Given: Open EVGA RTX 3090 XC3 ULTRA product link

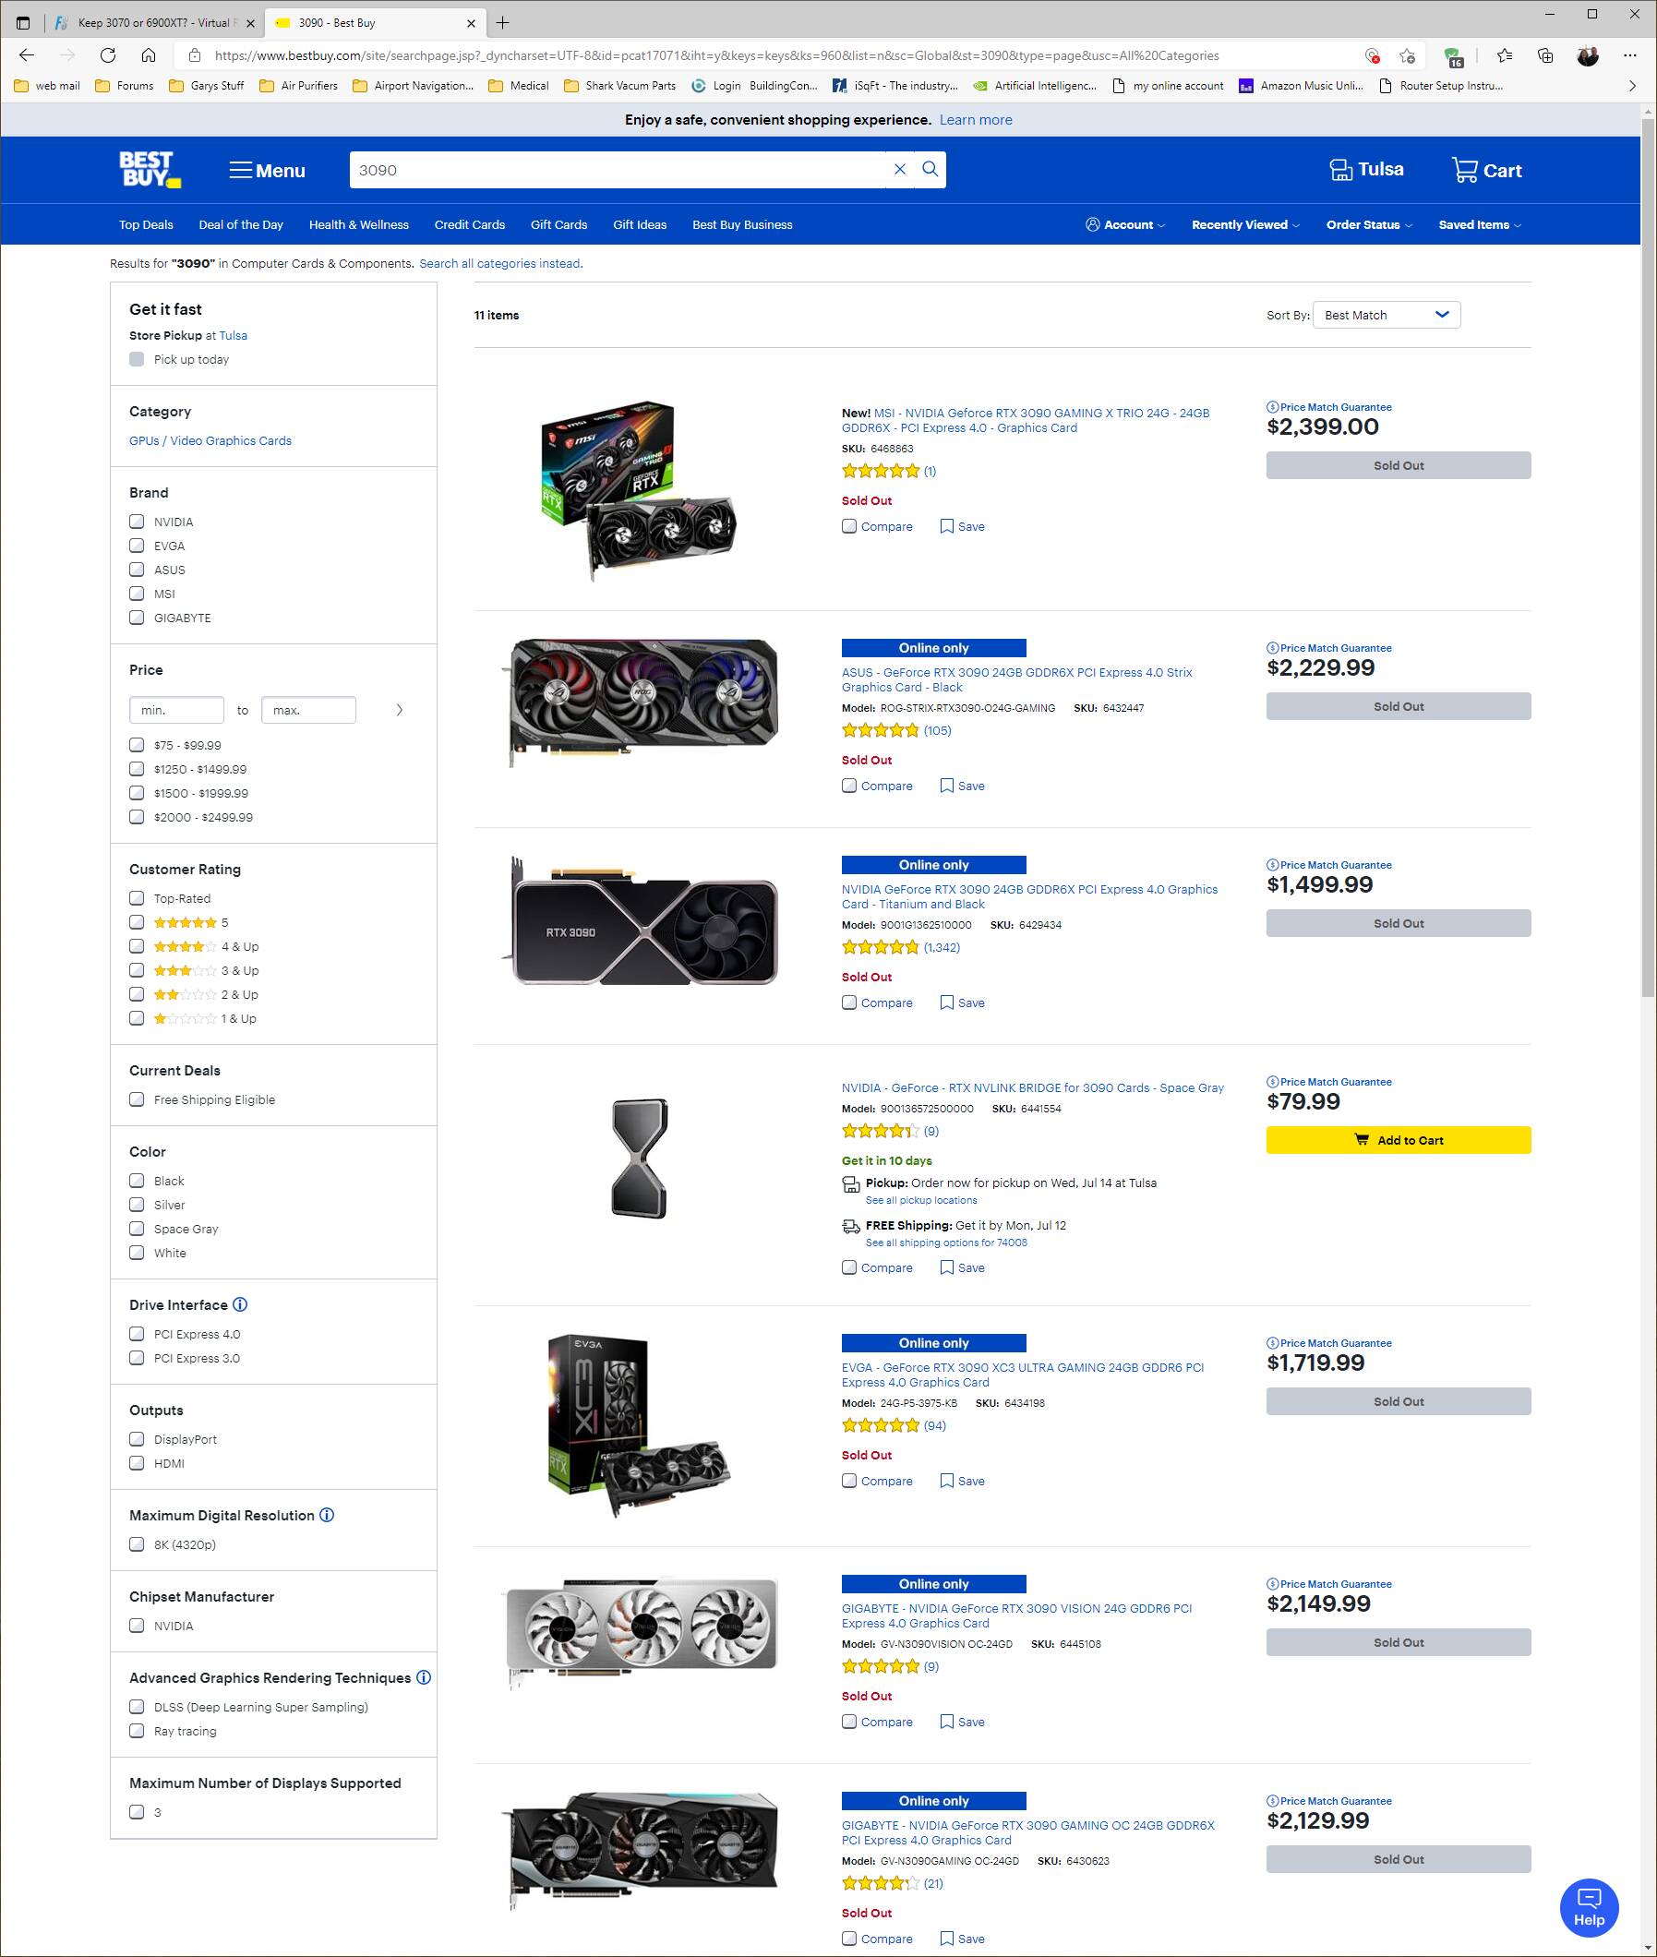Looking at the screenshot, I should tap(1022, 1375).
